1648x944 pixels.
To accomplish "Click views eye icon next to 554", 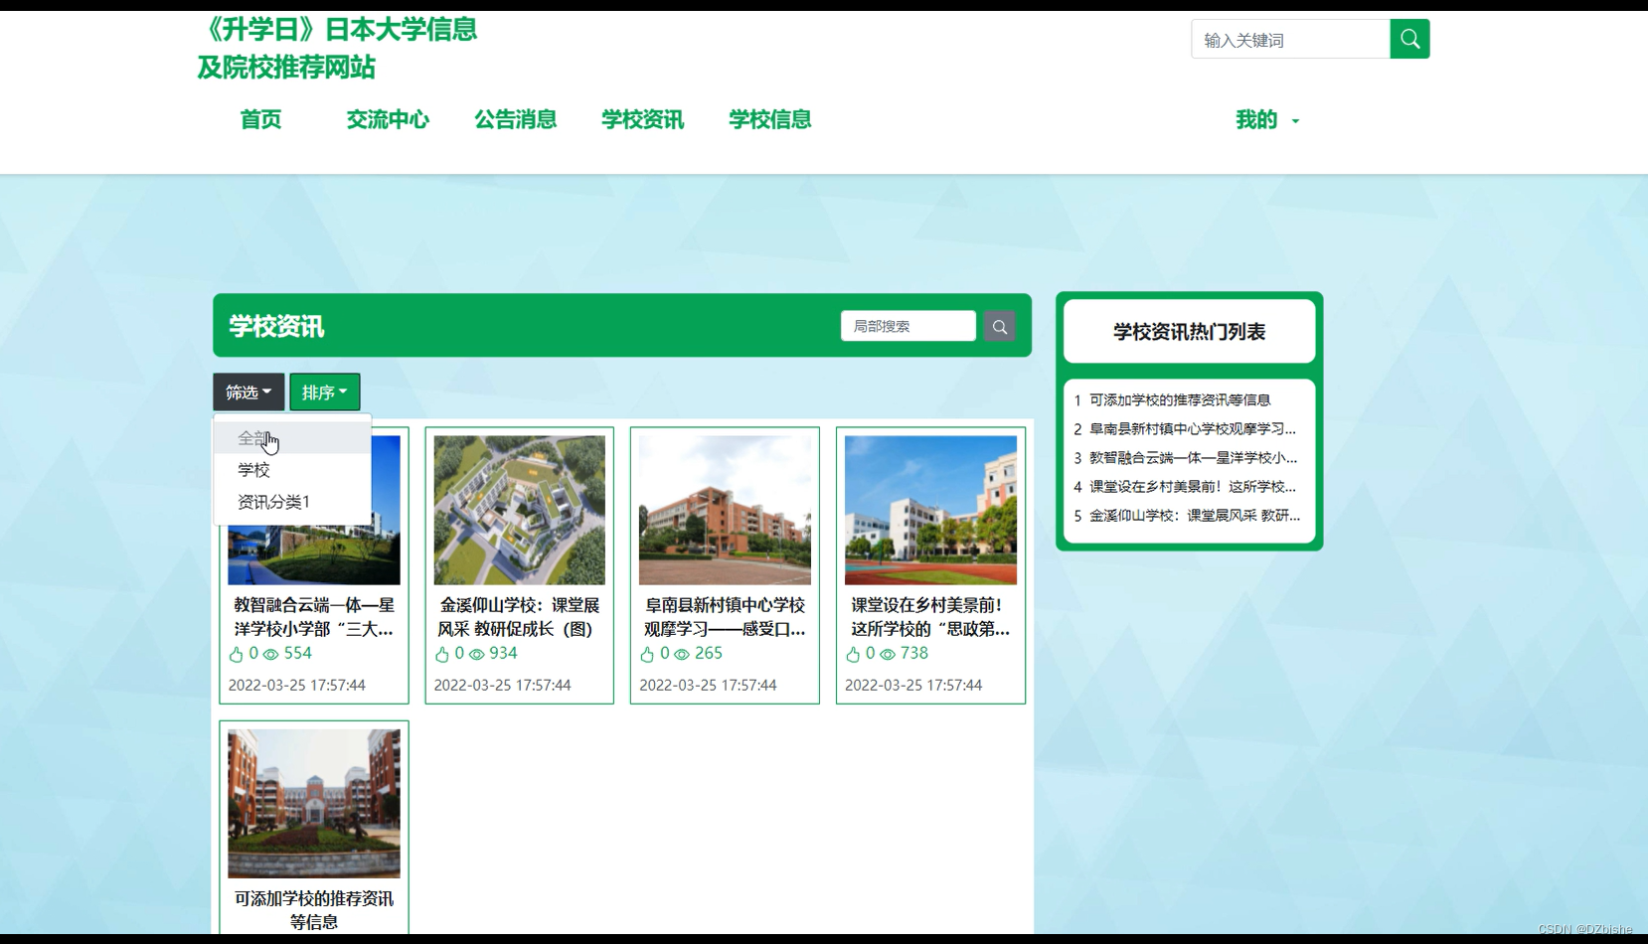I will (x=270, y=654).
